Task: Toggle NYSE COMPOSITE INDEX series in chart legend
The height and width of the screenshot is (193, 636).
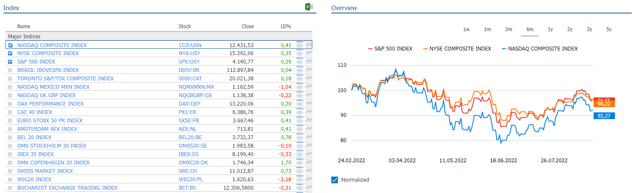Action: click(x=457, y=49)
